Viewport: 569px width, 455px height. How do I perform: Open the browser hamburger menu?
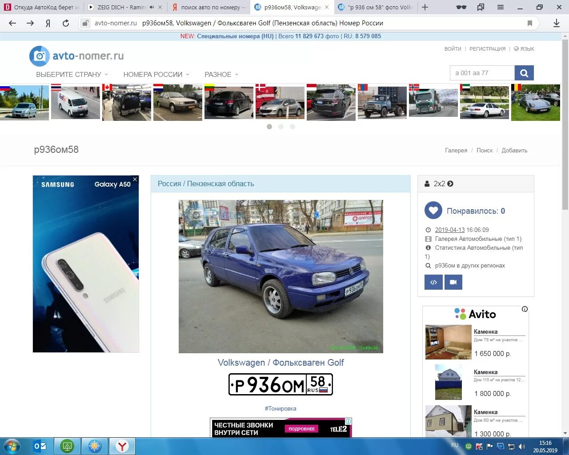click(x=501, y=7)
